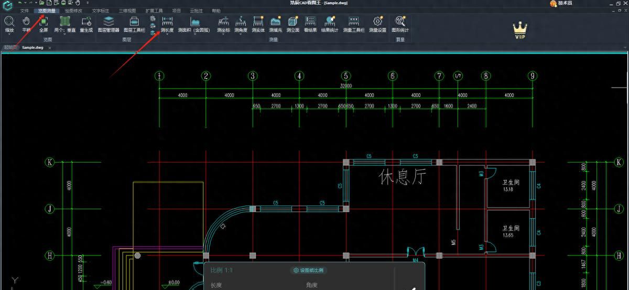Expand the 测坐标 dropdown arrow
This screenshot has height=290, width=629.
[x=224, y=35]
